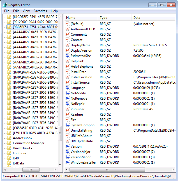Click the string icon beside Publisher
178x181 pixels.
click(68, 109)
